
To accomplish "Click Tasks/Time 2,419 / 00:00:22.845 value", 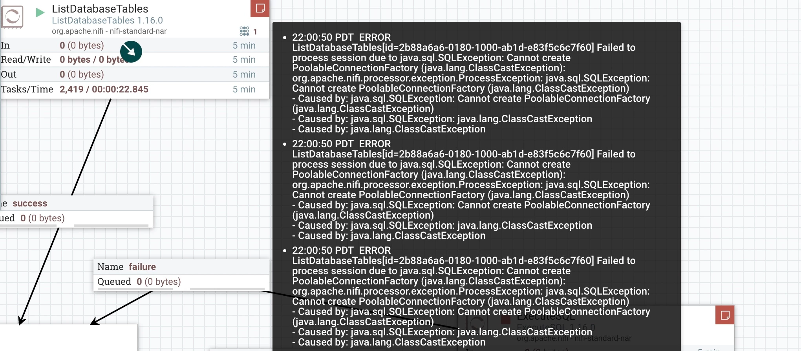I will point(104,89).
